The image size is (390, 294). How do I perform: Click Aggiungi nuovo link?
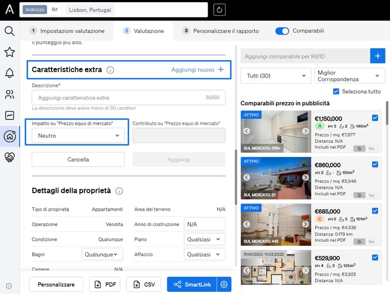click(x=198, y=70)
